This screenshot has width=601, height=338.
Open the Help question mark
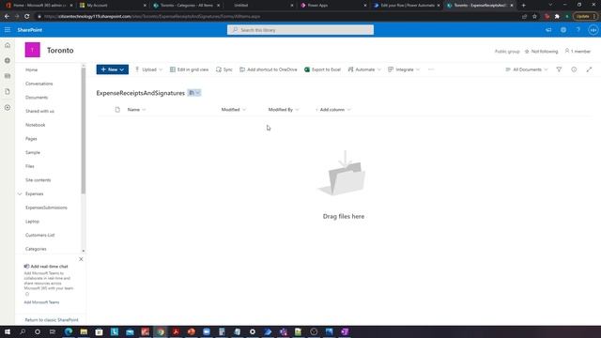pos(578,30)
